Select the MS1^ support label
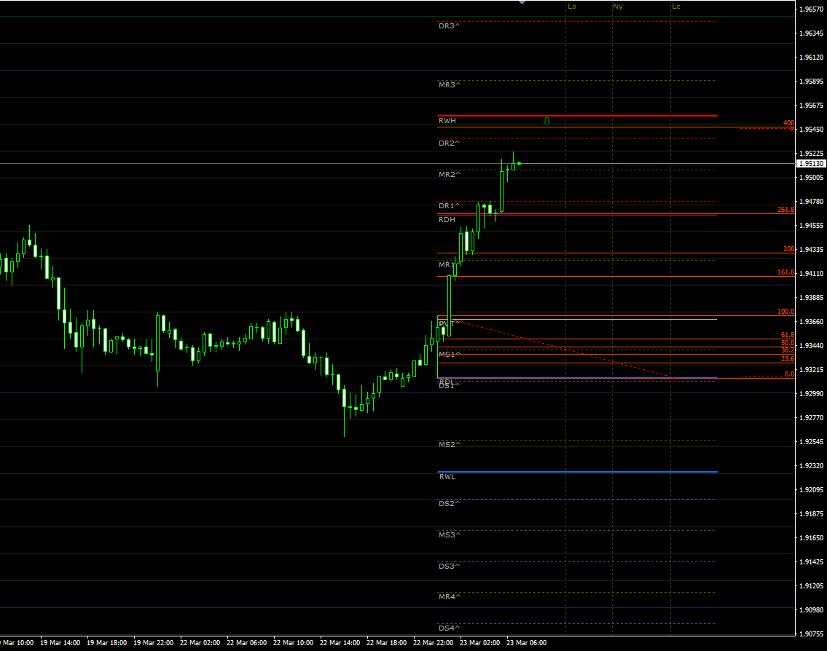The width and height of the screenshot is (827, 651). (x=450, y=354)
